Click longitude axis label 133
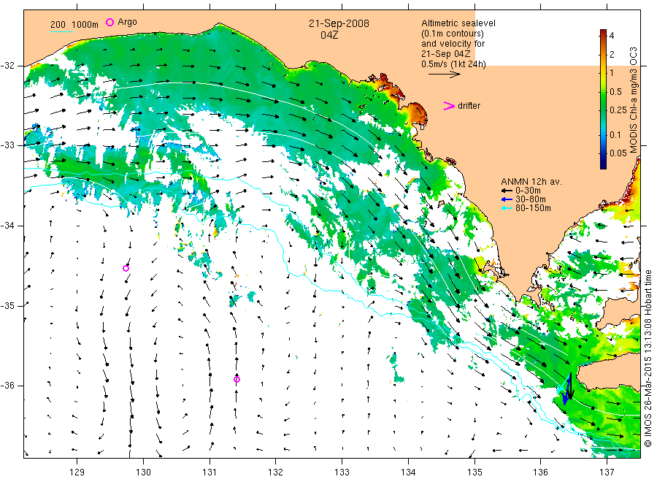 pos(342,472)
